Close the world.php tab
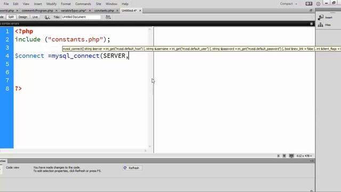 (x=17, y=11)
